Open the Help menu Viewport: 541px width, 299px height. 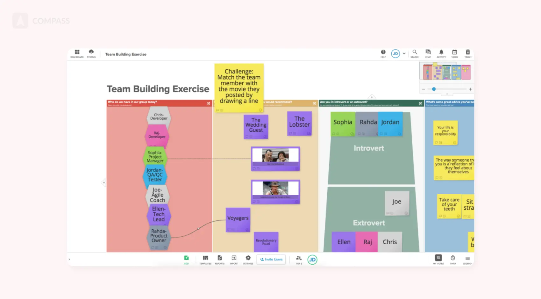click(383, 53)
